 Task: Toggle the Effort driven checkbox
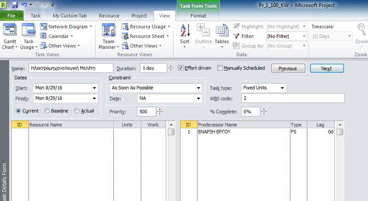[x=180, y=68]
